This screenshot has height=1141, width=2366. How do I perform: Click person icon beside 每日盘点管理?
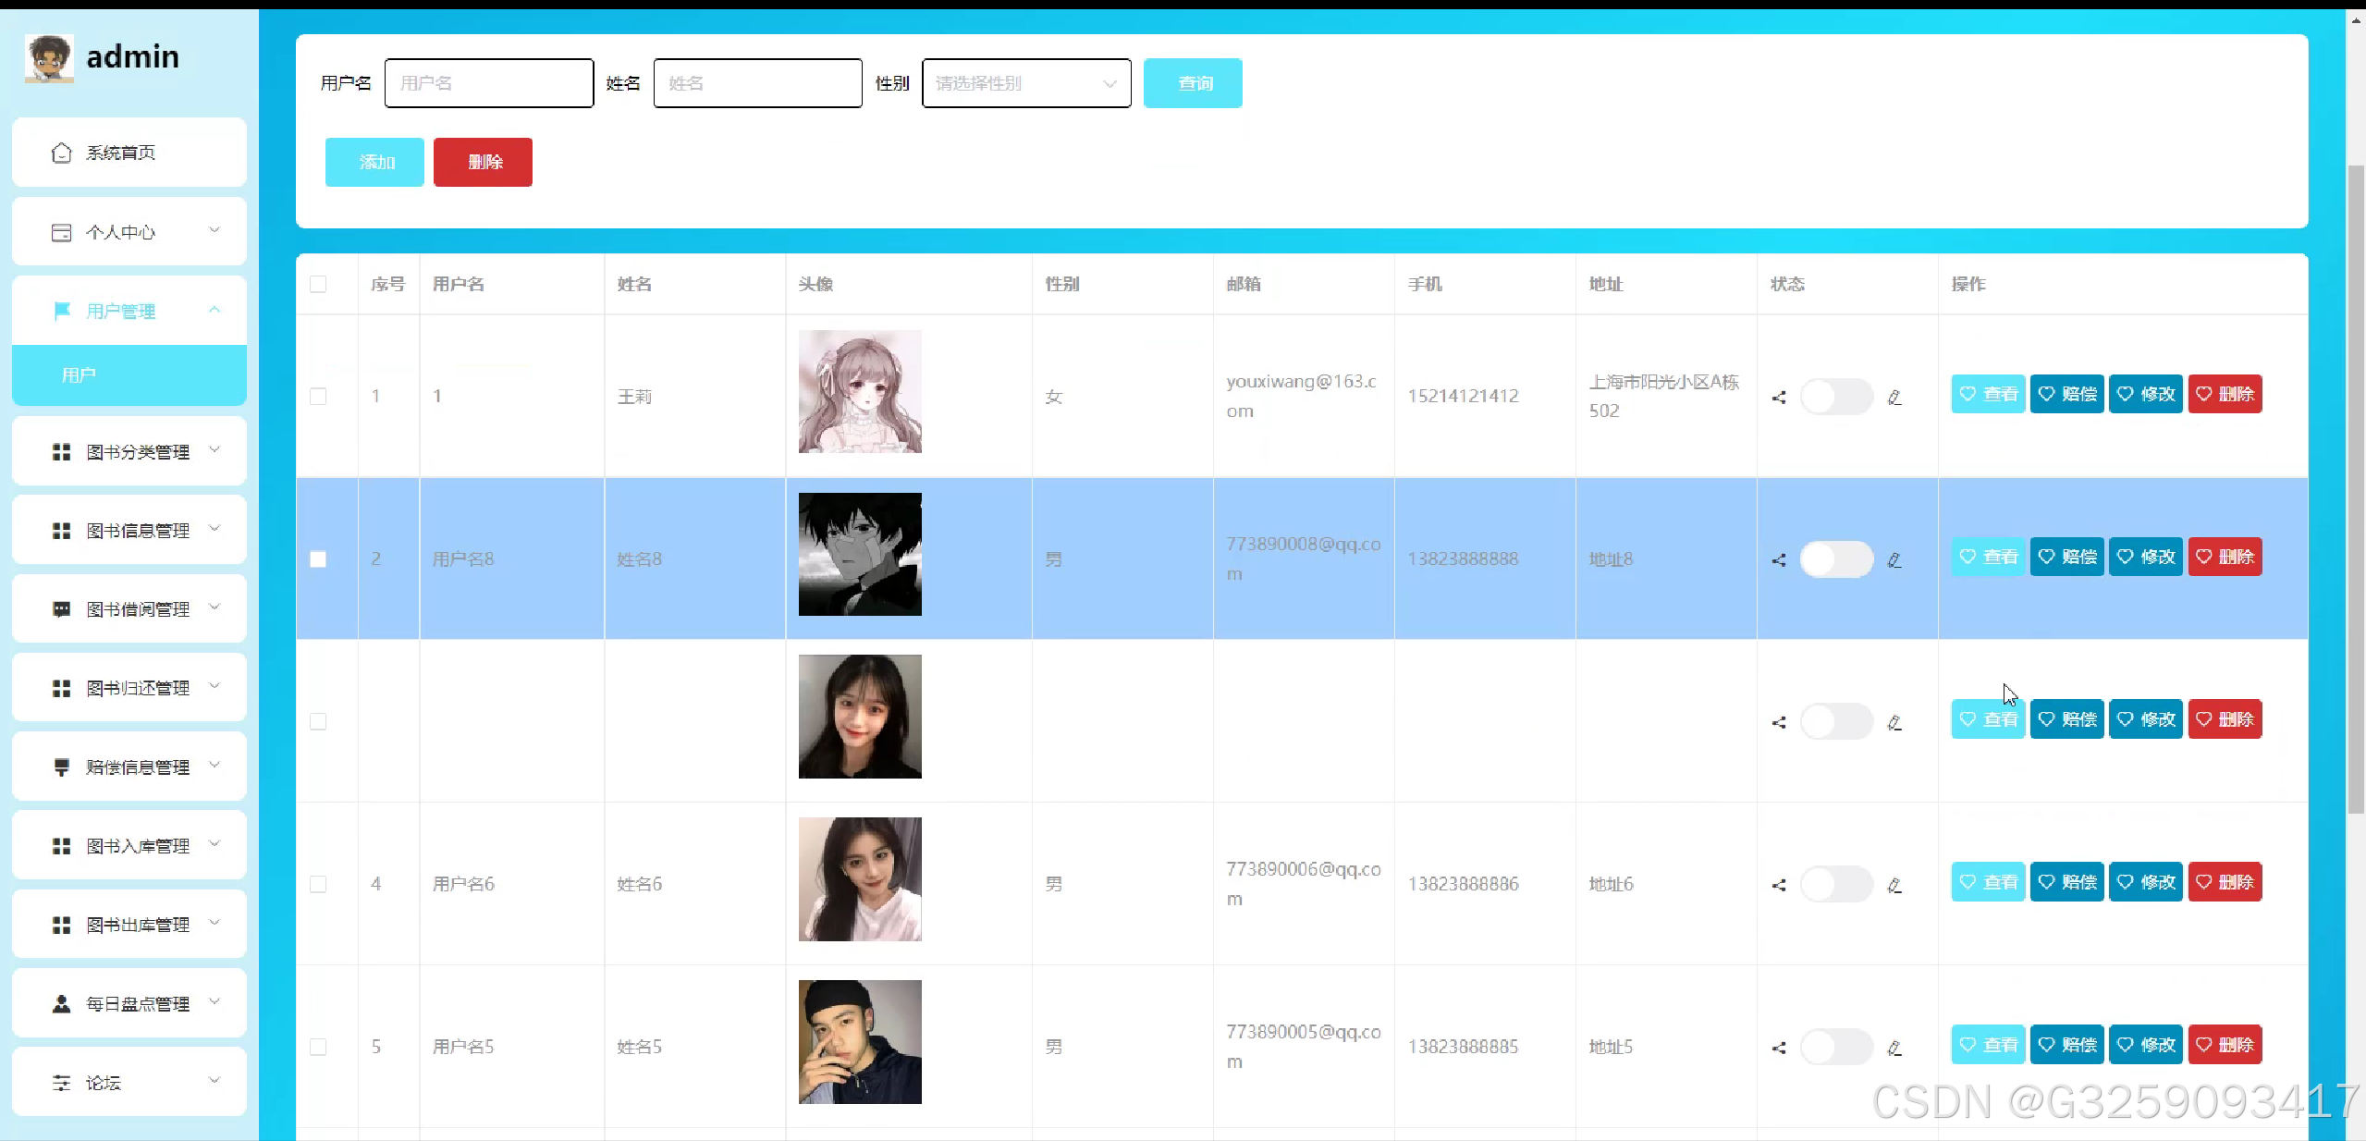61,1004
